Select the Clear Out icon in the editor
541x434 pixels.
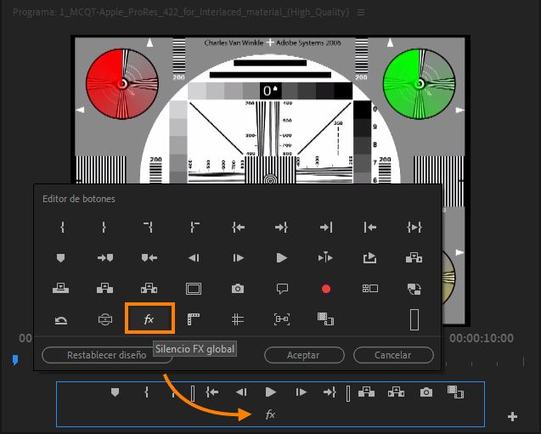pos(194,228)
